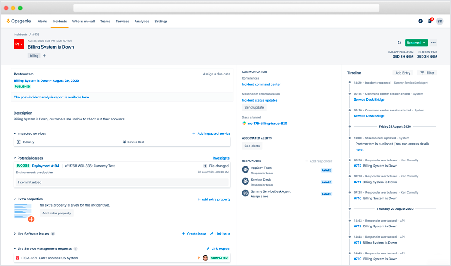Click the Incidents breadcrumb link
The width and height of the screenshot is (451, 266).
pyautogui.click(x=21, y=35)
